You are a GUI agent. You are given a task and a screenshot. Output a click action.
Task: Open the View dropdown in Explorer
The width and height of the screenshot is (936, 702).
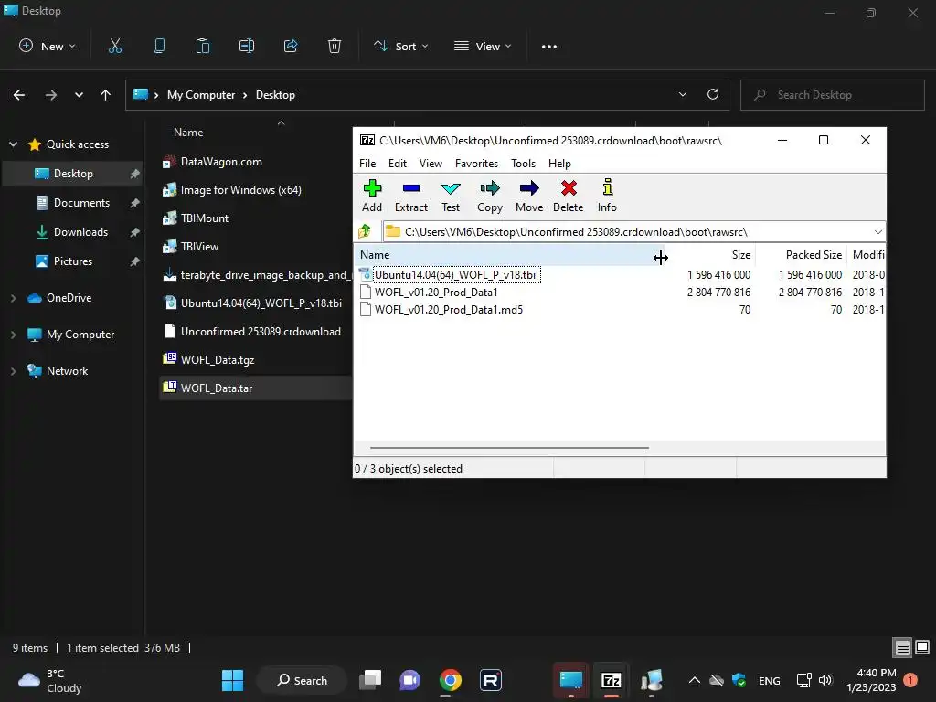483,47
